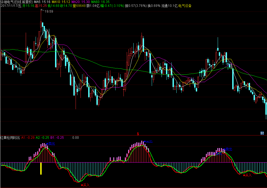Select the rightmost 买入 buy signal marker
Image resolution: width=267 pixels, height=188 pixels.
[x=247, y=175]
